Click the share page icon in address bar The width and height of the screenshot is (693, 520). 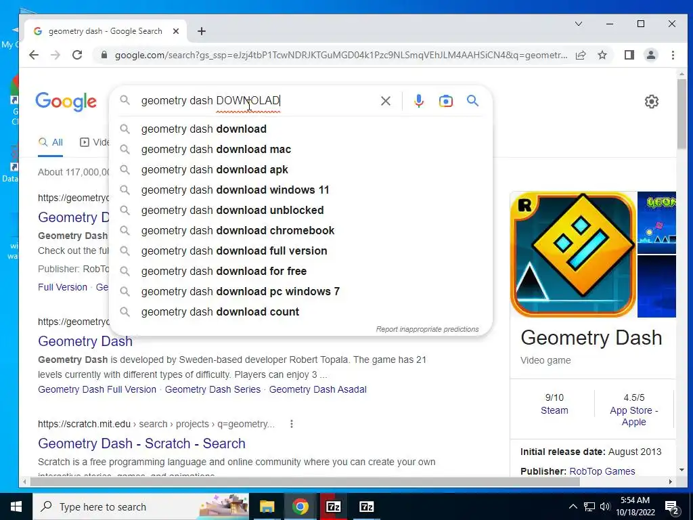[581, 55]
